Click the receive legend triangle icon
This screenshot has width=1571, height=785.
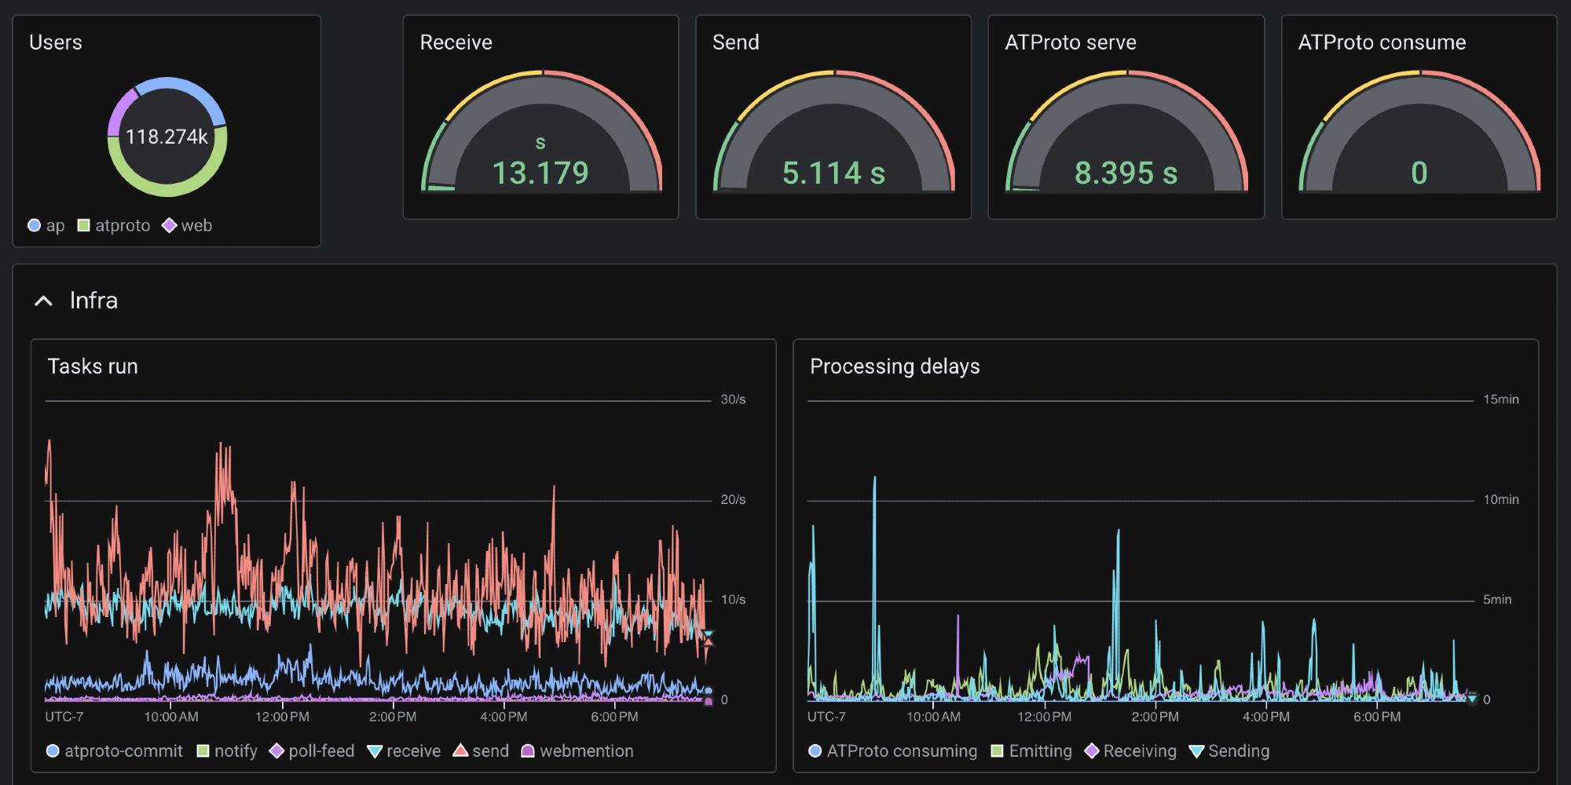pos(375,751)
